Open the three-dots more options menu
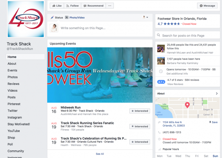Viewport: 222px width, 158px height. pos(110,6)
